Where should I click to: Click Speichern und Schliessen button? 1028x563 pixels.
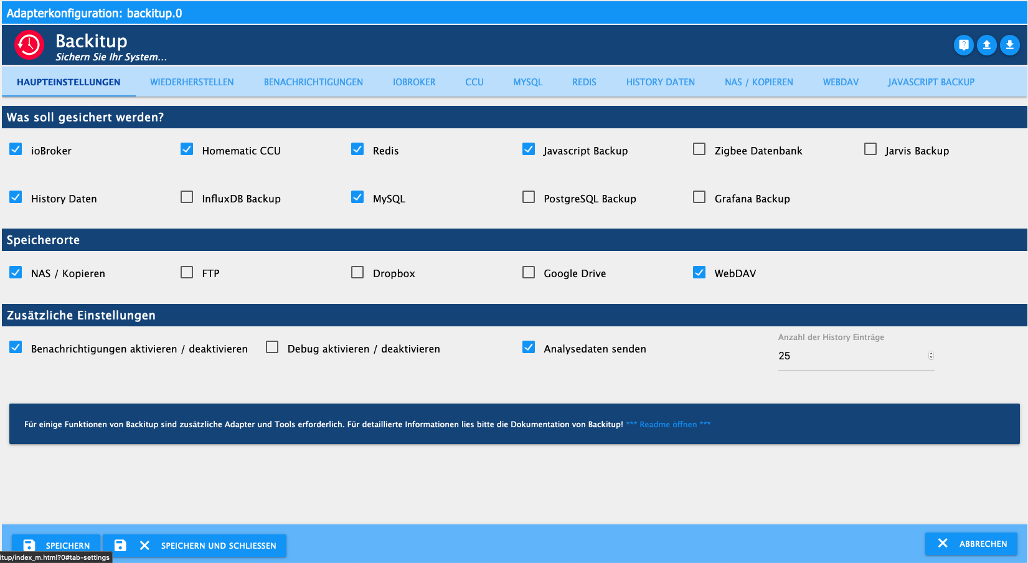coord(194,546)
